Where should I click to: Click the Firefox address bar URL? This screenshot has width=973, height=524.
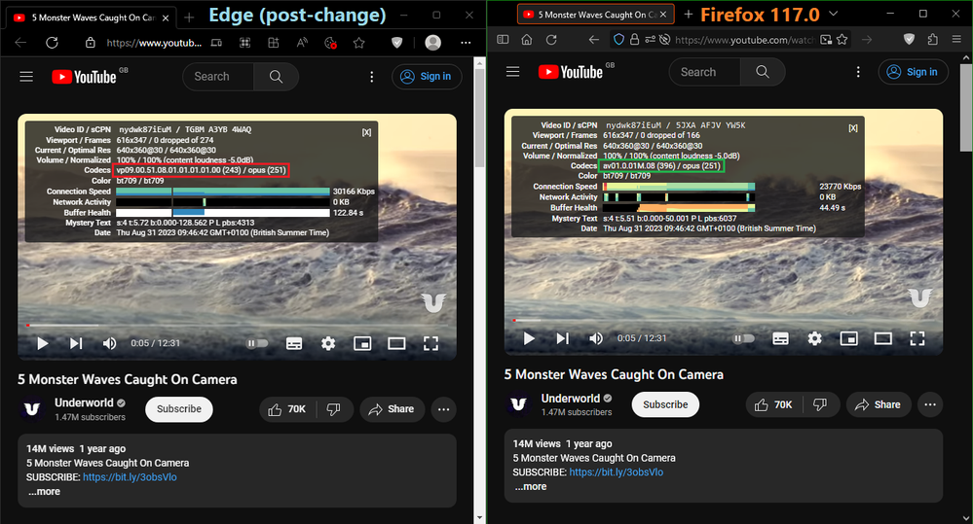tap(744, 40)
